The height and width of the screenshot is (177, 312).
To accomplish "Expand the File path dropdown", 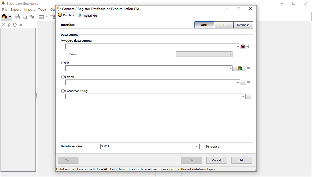I will (230, 68).
